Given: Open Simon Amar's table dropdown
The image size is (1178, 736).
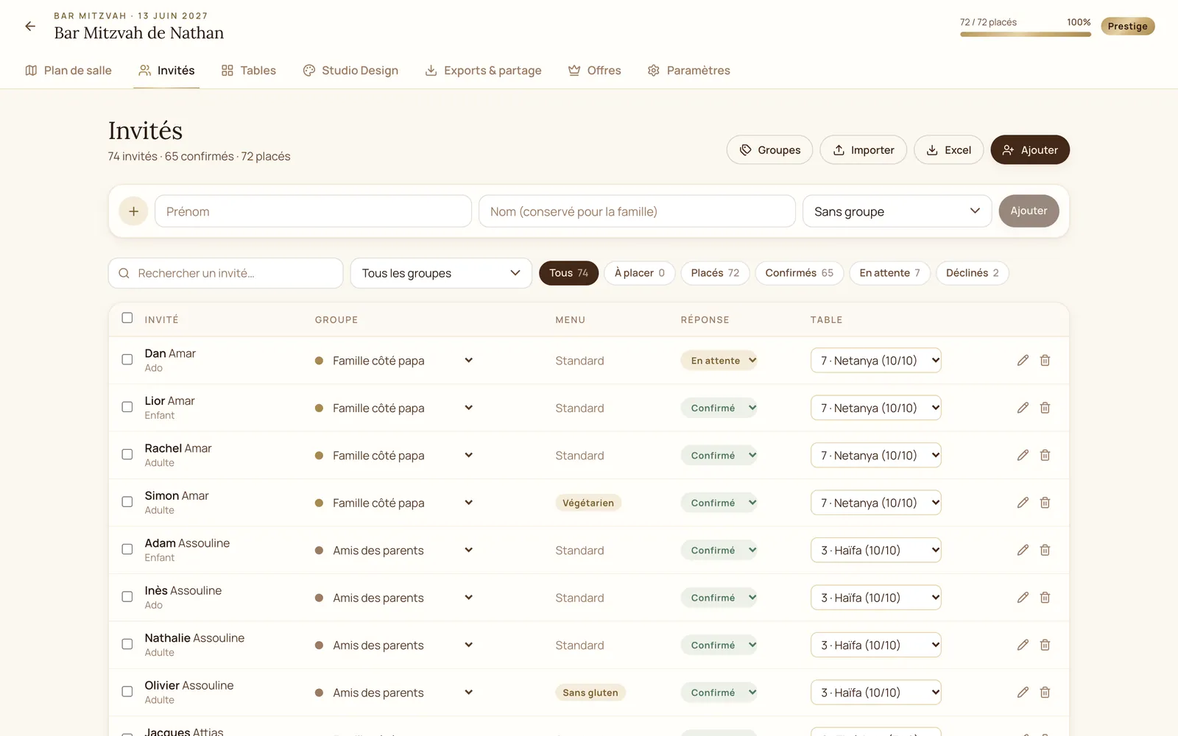Looking at the screenshot, I should [x=876, y=503].
